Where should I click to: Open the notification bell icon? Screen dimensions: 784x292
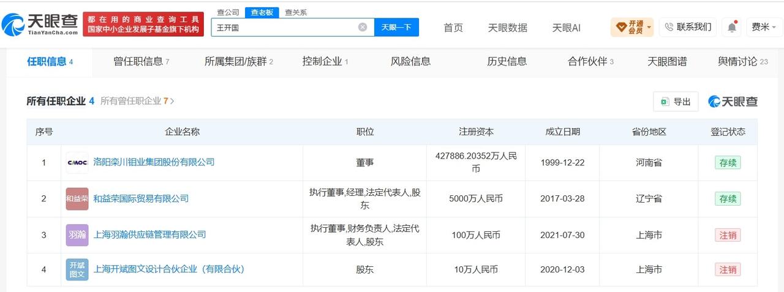[731, 27]
